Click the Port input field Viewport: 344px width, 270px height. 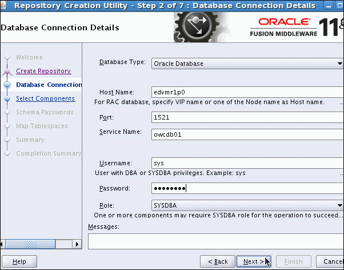pyautogui.click(x=247, y=117)
